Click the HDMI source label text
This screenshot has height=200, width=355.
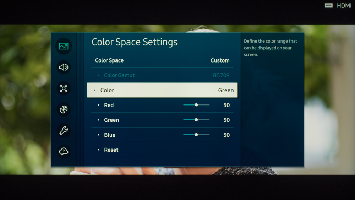(344, 6)
